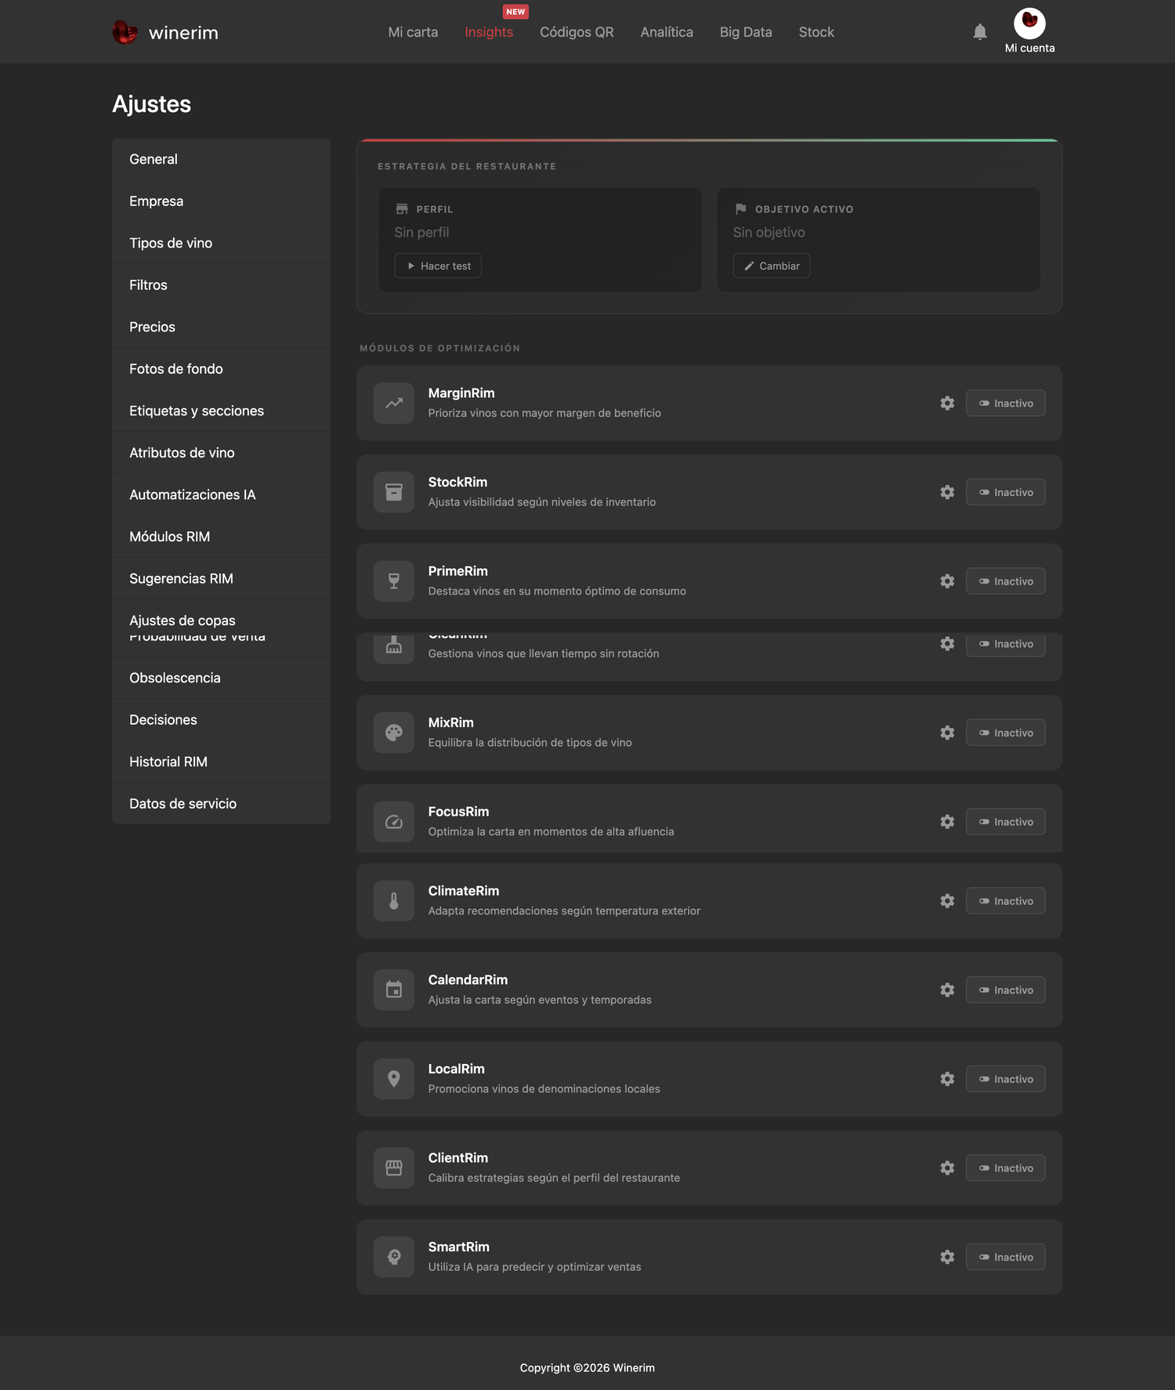This screenshot has height=1390, width=1175.
Task: Switch to Analítica section
Action: 667,32
